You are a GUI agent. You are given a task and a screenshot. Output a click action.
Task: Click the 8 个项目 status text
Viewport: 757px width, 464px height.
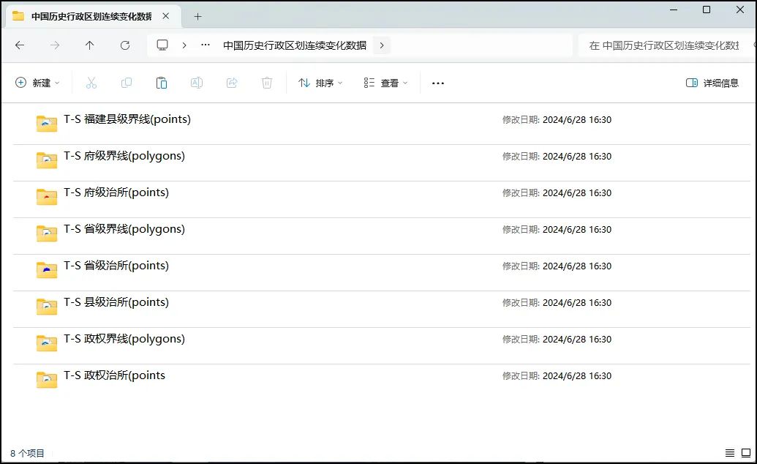[27, 453]
